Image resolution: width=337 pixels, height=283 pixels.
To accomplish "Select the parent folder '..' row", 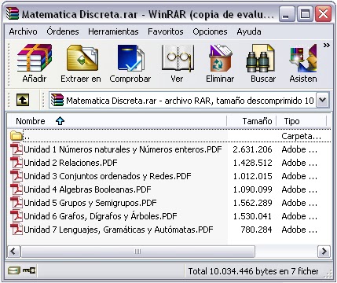I will 169,136.
